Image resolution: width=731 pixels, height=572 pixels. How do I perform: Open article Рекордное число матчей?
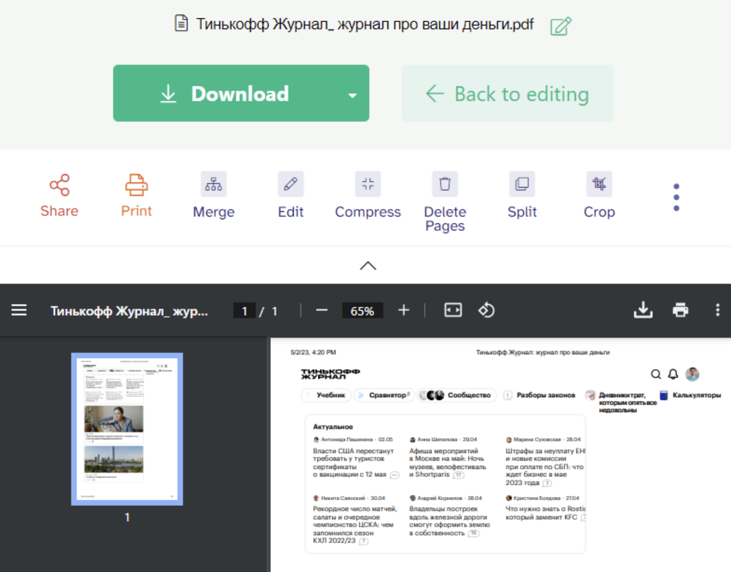pos(354,524)
